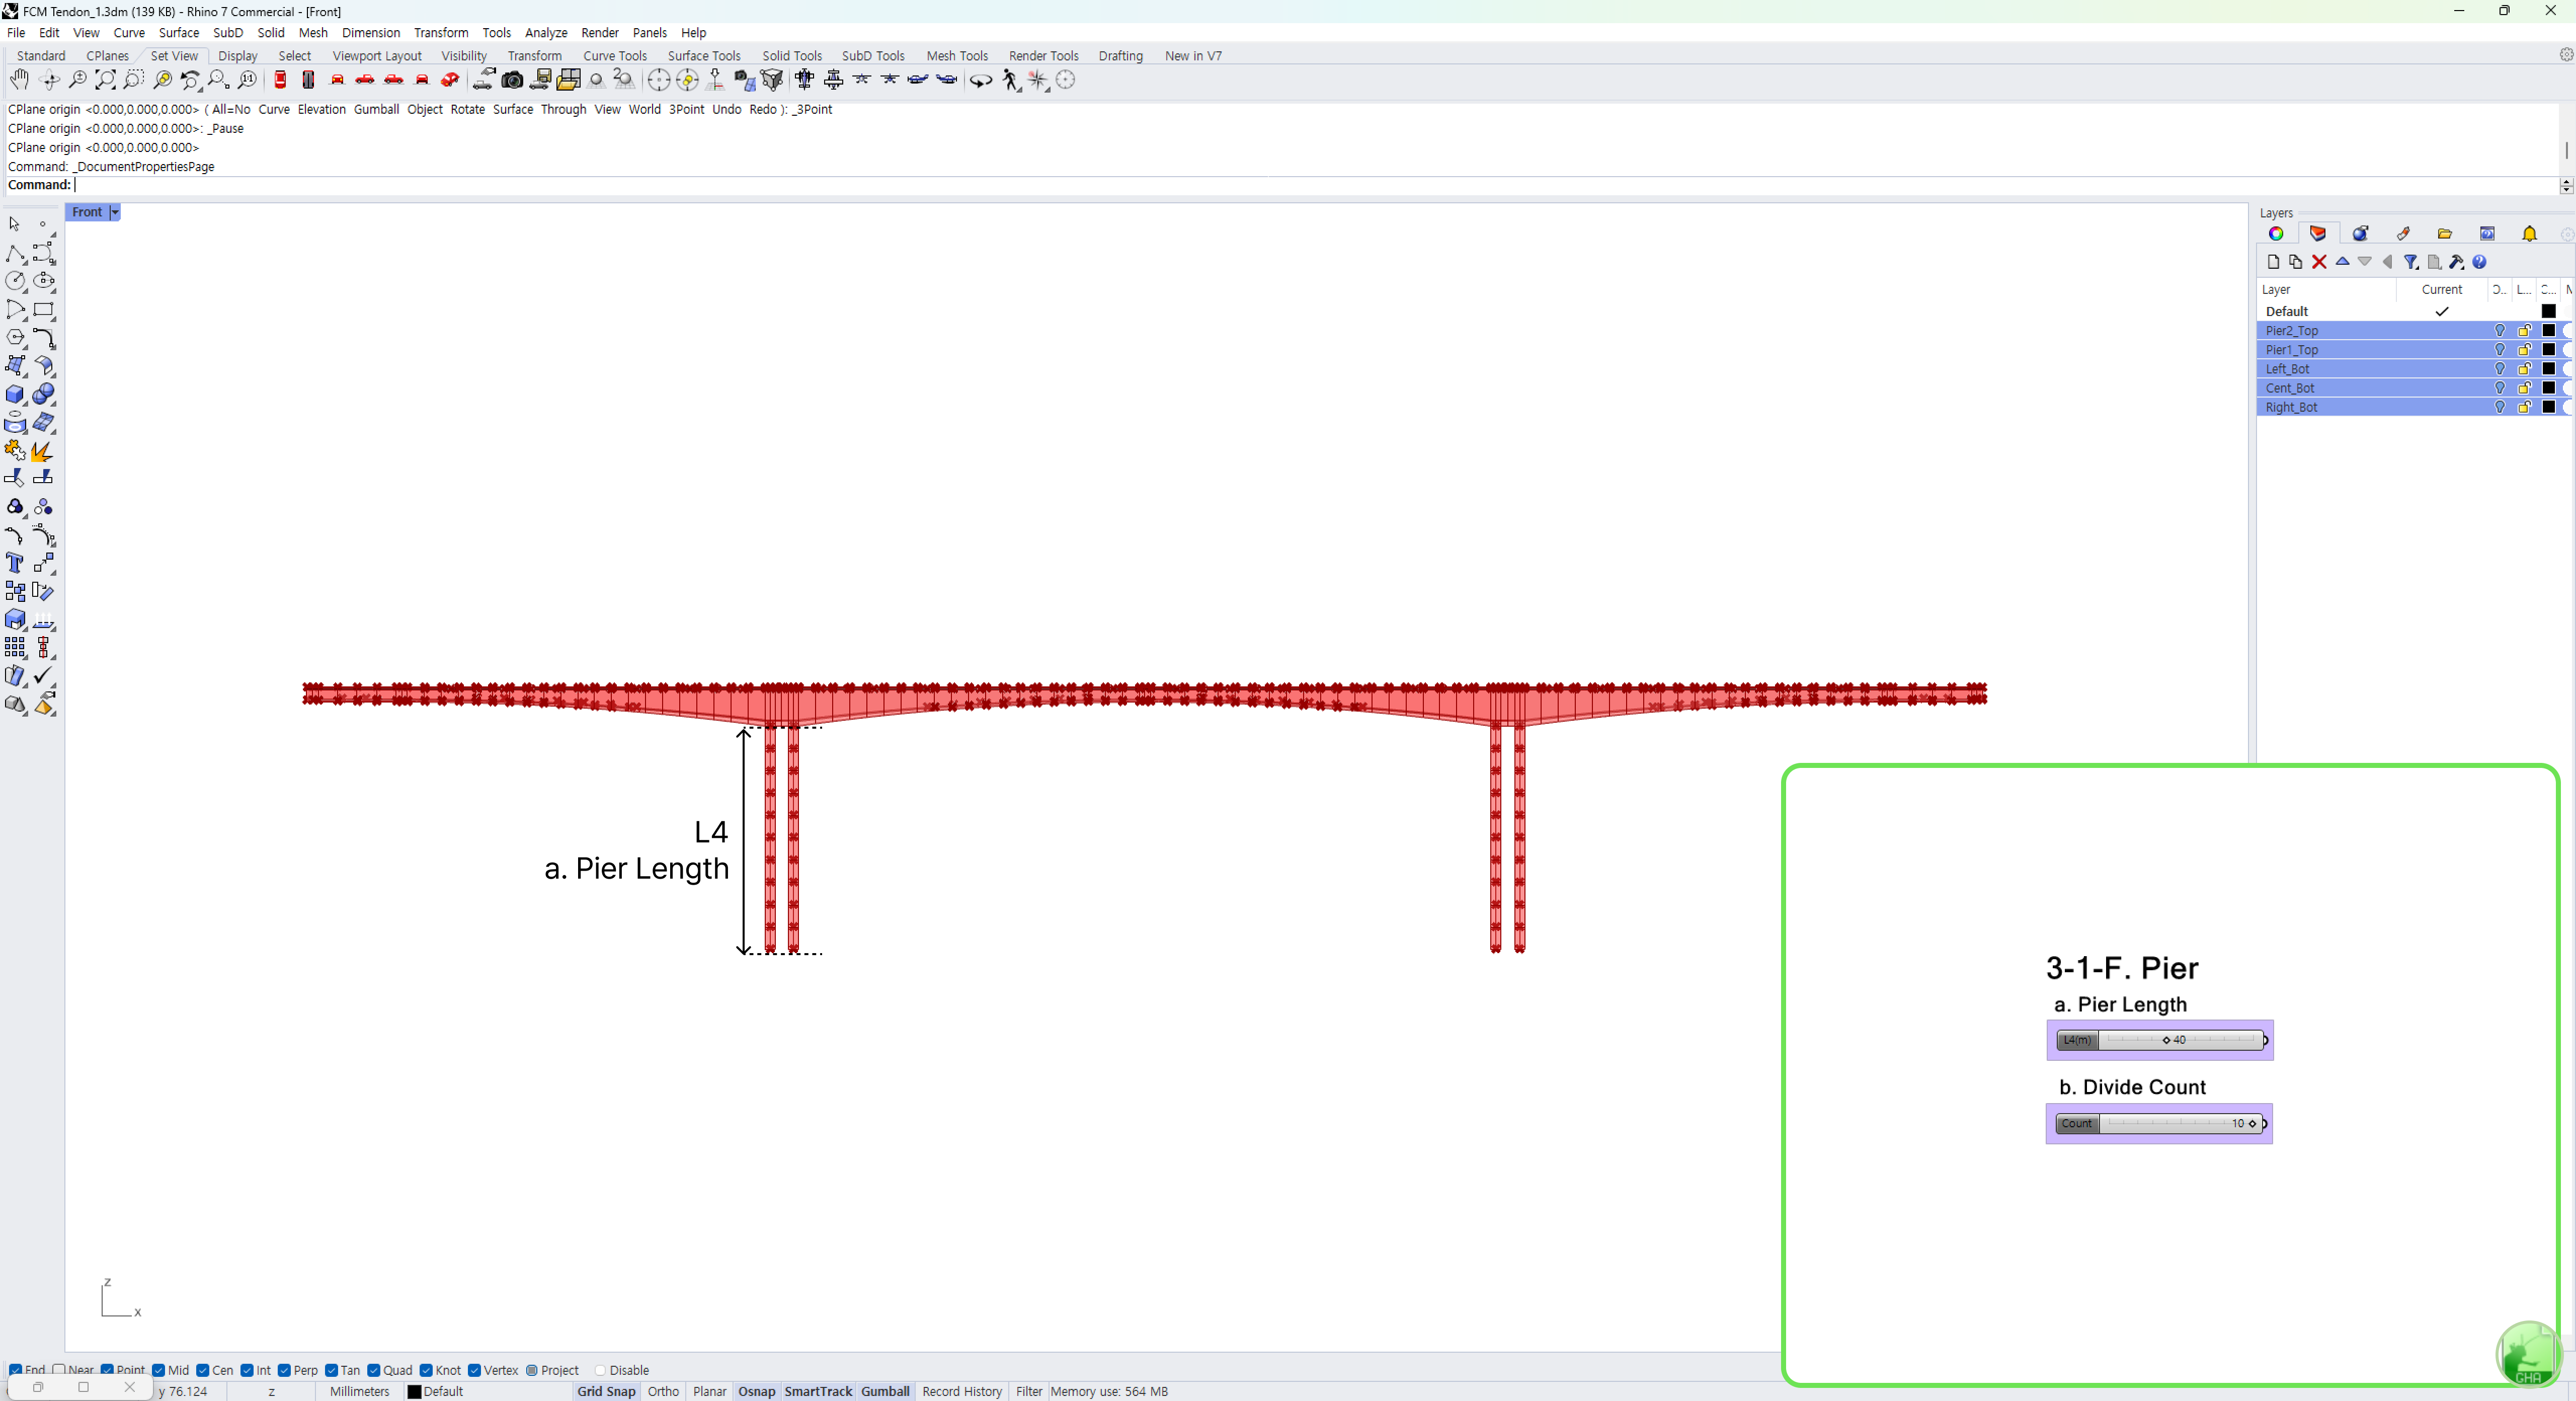
Task: Switch to the Display toolbar tab
Action: (238, 56)
